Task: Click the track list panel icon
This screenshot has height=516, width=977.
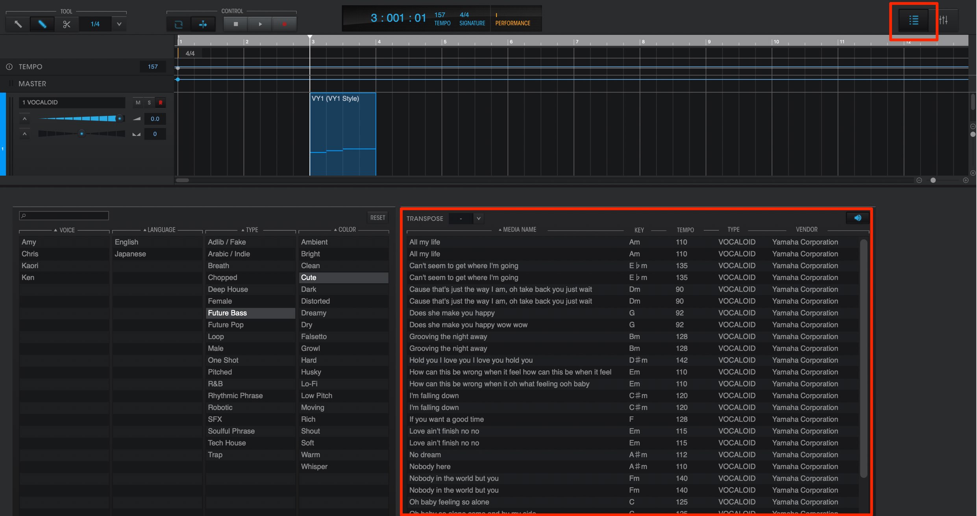Action: [x=913, y=20]
